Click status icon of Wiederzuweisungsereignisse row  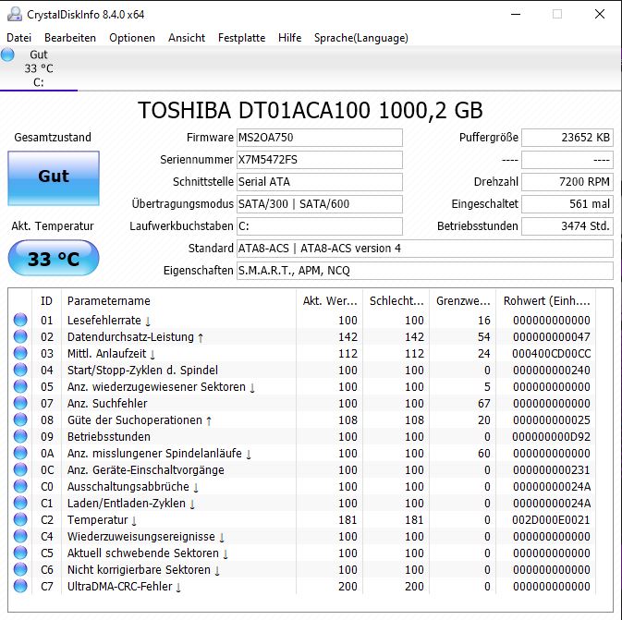coord(20,536)
